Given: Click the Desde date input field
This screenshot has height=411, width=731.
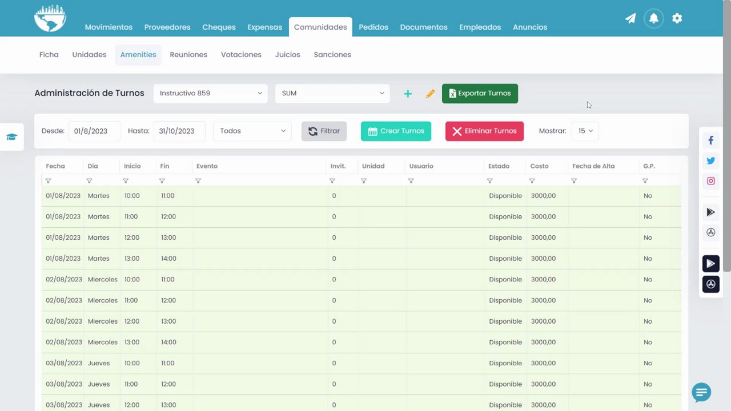Looking at the screenshot, I should [x=94, y=131].
